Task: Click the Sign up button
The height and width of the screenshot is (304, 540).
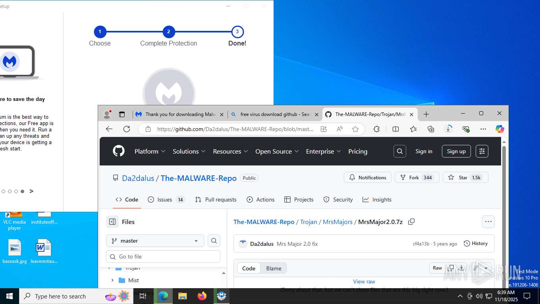Action: [456, 151]
